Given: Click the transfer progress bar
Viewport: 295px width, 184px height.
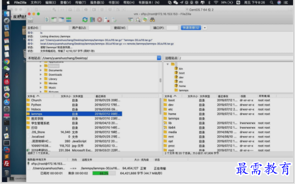Looking at the screenshot, I should [104, 173].
